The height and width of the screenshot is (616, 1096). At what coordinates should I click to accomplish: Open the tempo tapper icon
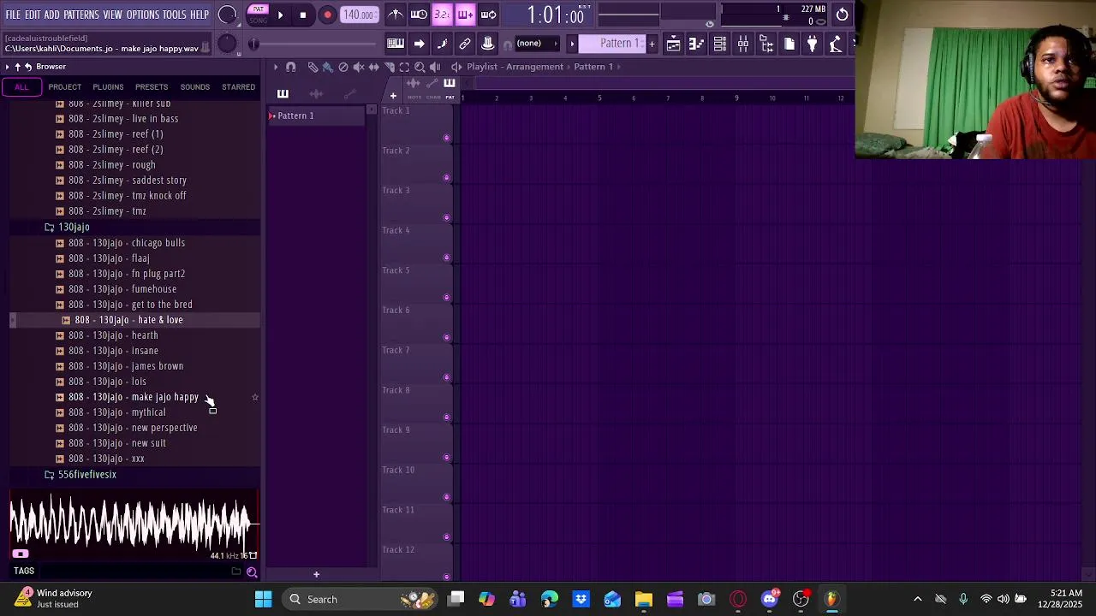click(836, 44)
